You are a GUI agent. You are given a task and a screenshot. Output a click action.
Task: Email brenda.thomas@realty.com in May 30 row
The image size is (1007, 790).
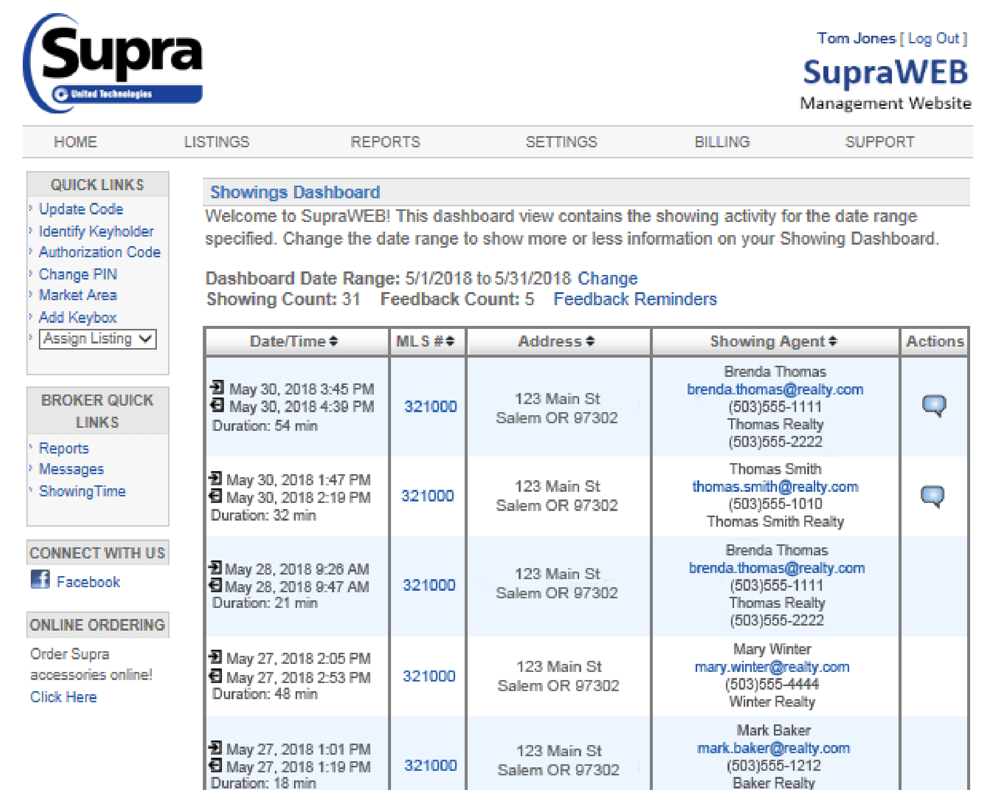[775, 389]
